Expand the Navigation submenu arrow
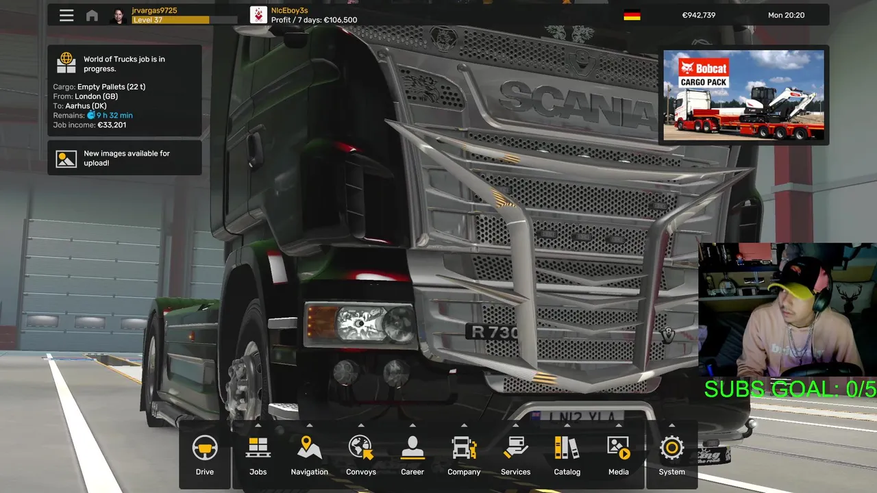The image size is (877, 493). [310, 425]
